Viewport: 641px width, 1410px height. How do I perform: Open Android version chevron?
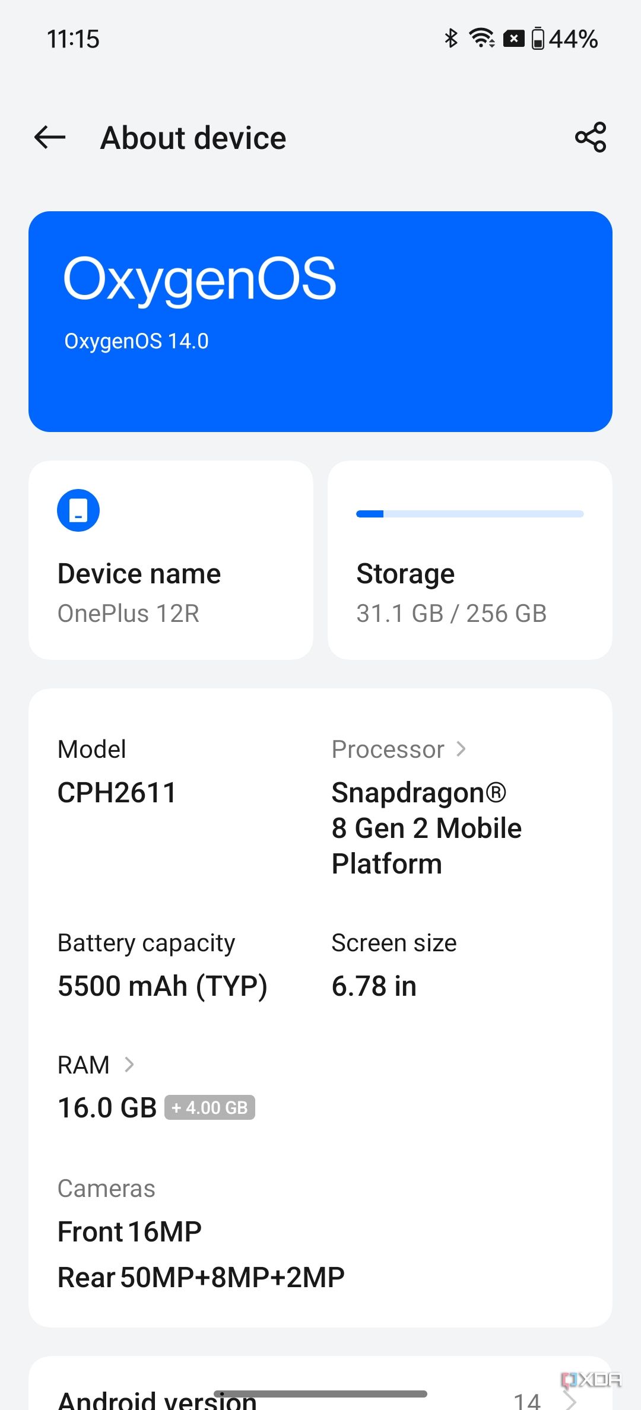(570, 1401)
